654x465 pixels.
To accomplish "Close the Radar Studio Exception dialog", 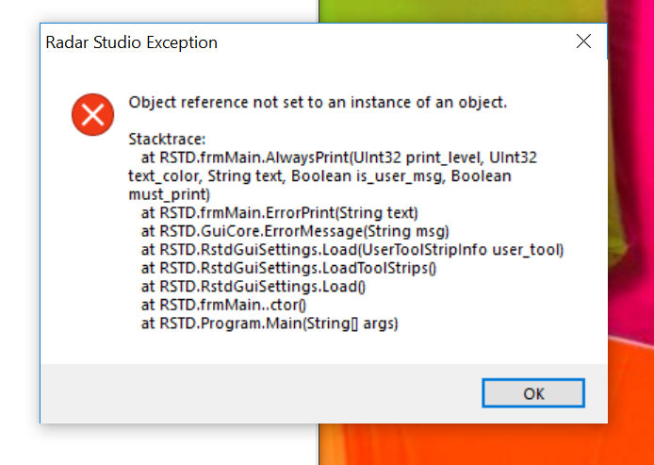I will 583,42.
